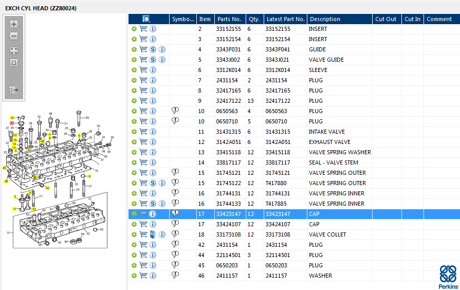This screenshot has width=460, height=290.
Task: Sort by Description column header
Action: point(325,19)
